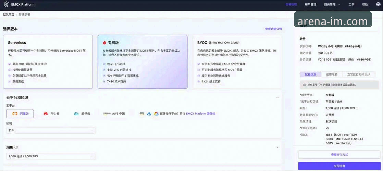Image resolution: width=383 pixels, height=171 pixels.
Task: Click 免费额度以内使用完全免费 feature text
Action: pos(29,76)
